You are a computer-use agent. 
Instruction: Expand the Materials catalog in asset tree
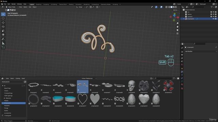coord(4,98)
